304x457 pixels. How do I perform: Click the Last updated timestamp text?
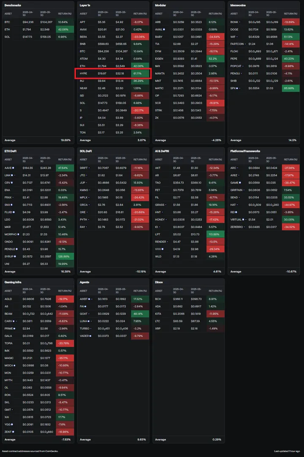tap(288, 451)
